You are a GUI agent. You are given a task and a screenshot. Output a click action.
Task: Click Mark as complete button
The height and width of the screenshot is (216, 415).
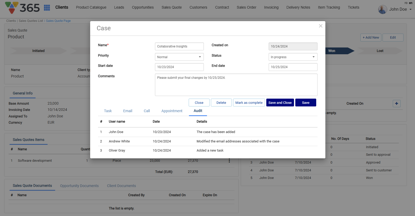click(249, 103)
